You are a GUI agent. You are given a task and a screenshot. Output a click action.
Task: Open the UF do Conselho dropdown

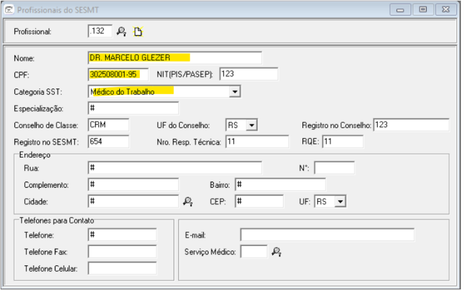point(252,125)
